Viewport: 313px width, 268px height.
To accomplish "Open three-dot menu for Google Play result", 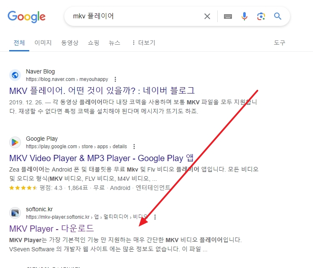I will pyautogui.click(x=134, y=147).
